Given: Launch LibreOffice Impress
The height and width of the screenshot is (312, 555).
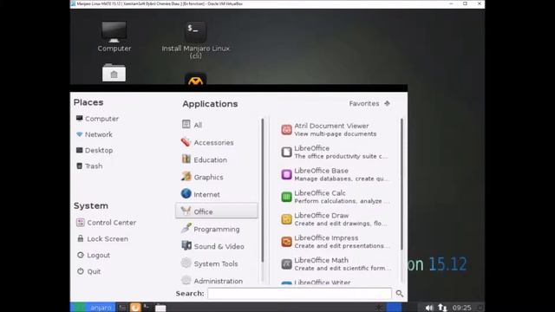Looking at the screenshot, I should click(336, 241).
